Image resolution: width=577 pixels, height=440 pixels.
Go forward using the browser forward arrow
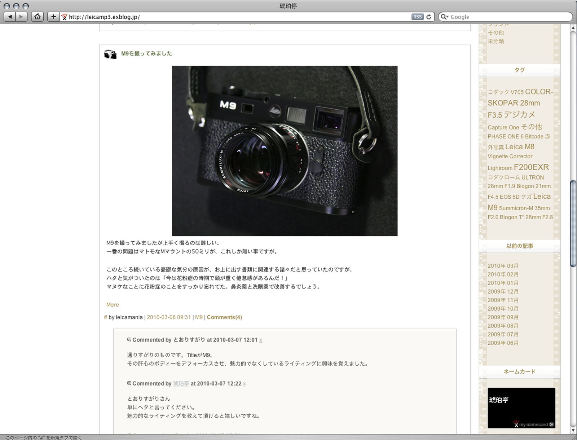click(21, 17)
